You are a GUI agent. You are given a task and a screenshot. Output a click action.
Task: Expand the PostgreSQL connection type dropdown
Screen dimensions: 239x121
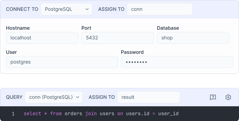coord(66,9)
